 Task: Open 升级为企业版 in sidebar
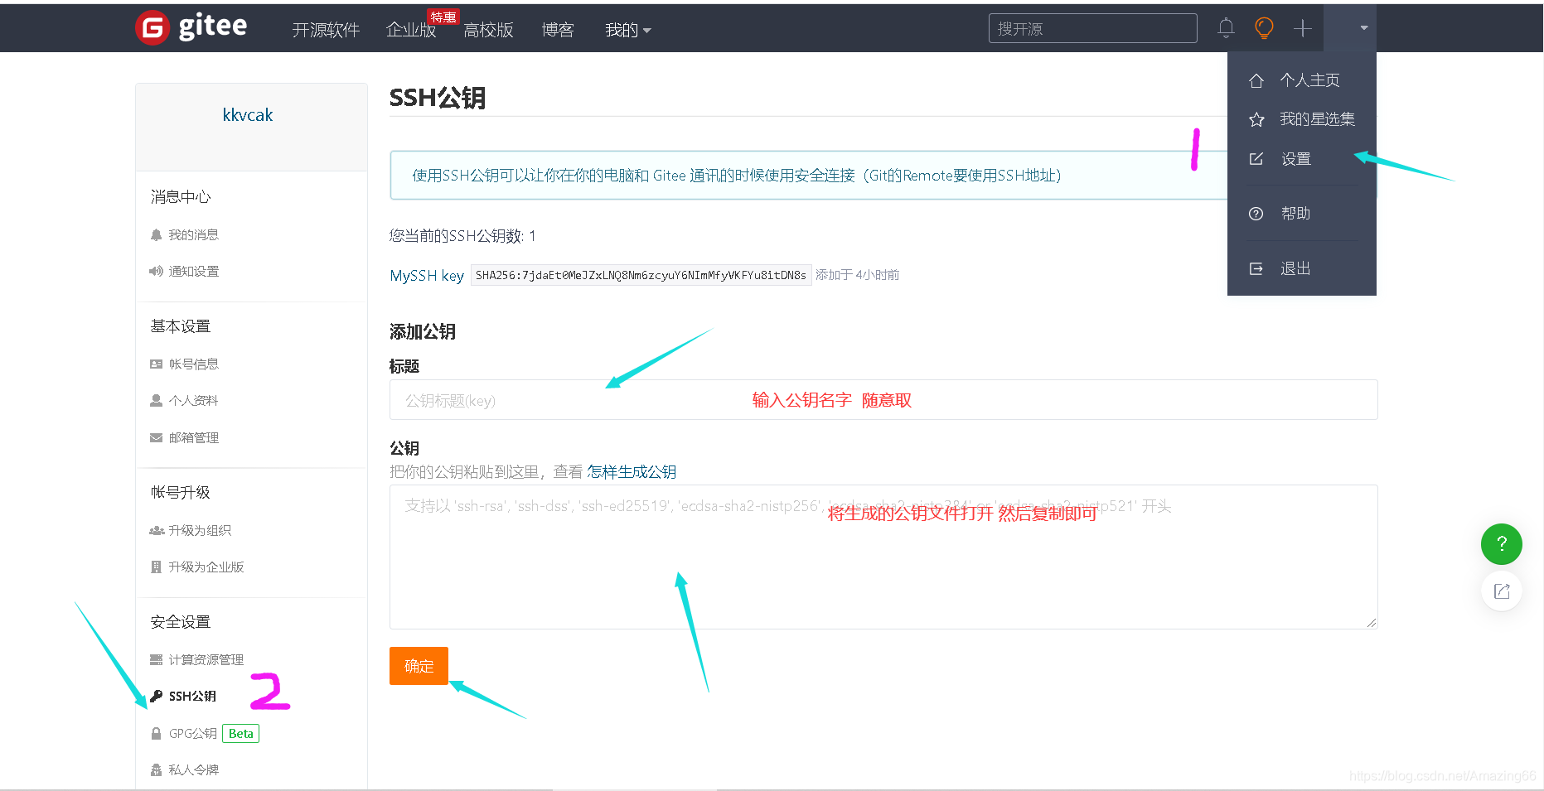pyautogui.click(x=206, y=567)
